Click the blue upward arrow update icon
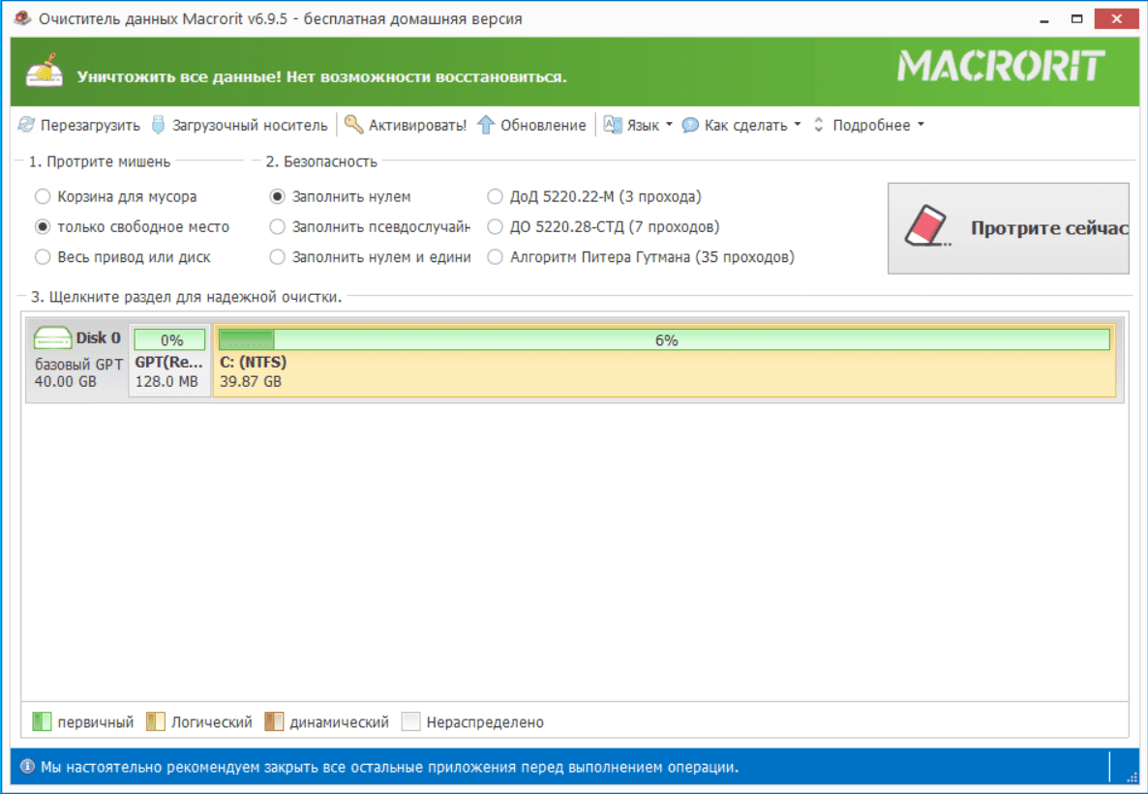This screenshot has width=1148, height=794. tap(486, 125)
